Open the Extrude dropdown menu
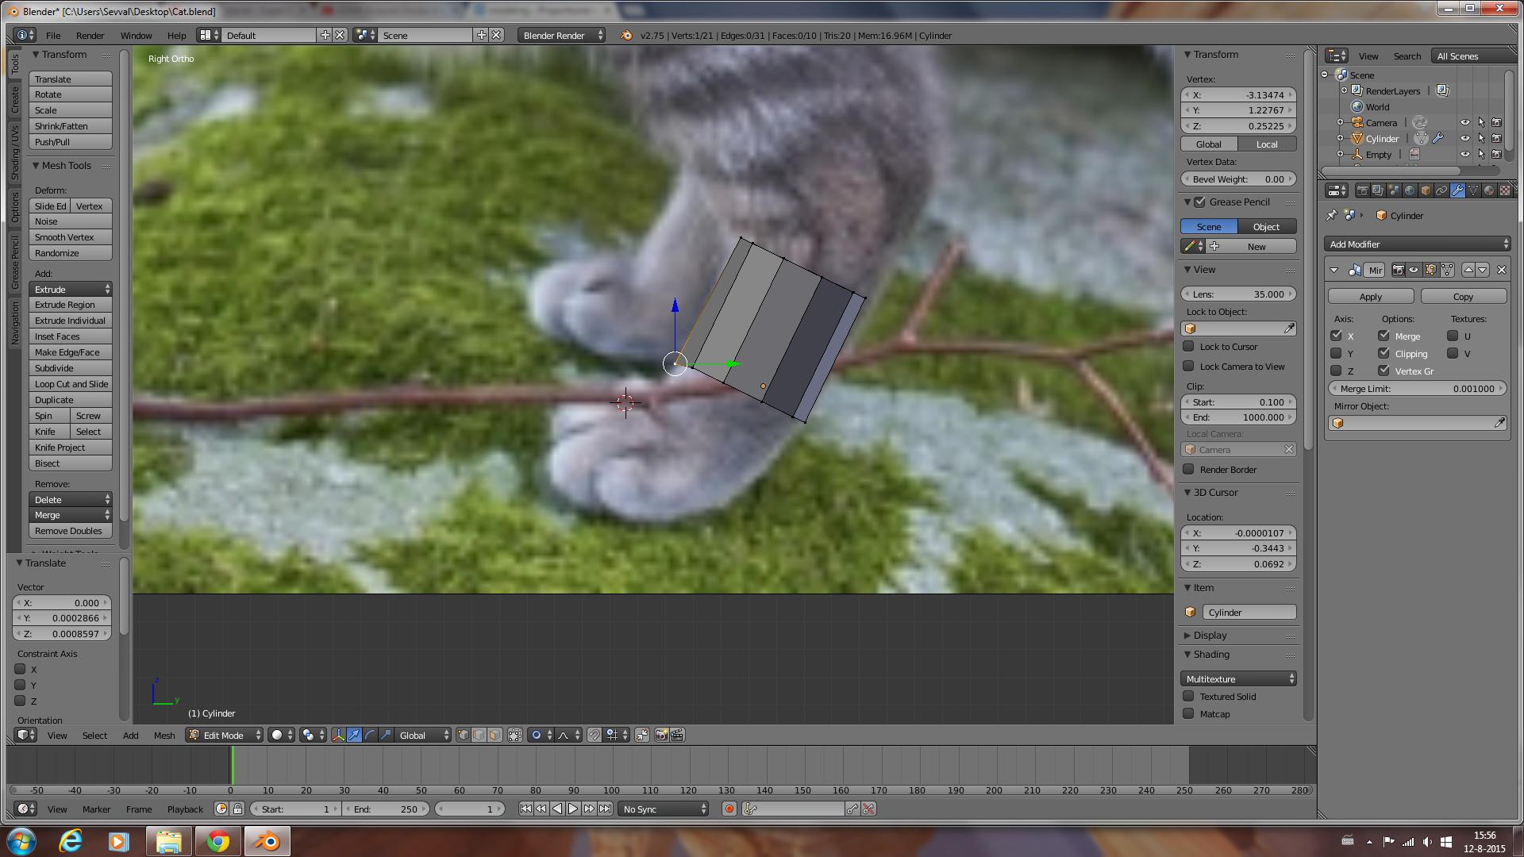This screenshot has height=857, width=1524. pyautogui.click(x=71, y=289)
